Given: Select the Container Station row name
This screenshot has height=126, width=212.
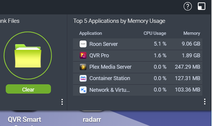Looking at the screenshot, I should tap(110, 78).
